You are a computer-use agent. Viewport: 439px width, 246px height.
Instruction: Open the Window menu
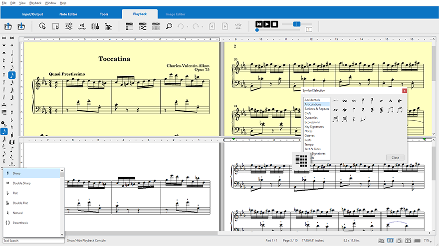[x=50, y=3]
